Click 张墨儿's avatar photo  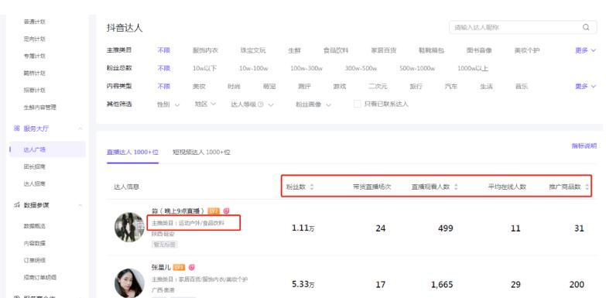(x=129, y=283)
